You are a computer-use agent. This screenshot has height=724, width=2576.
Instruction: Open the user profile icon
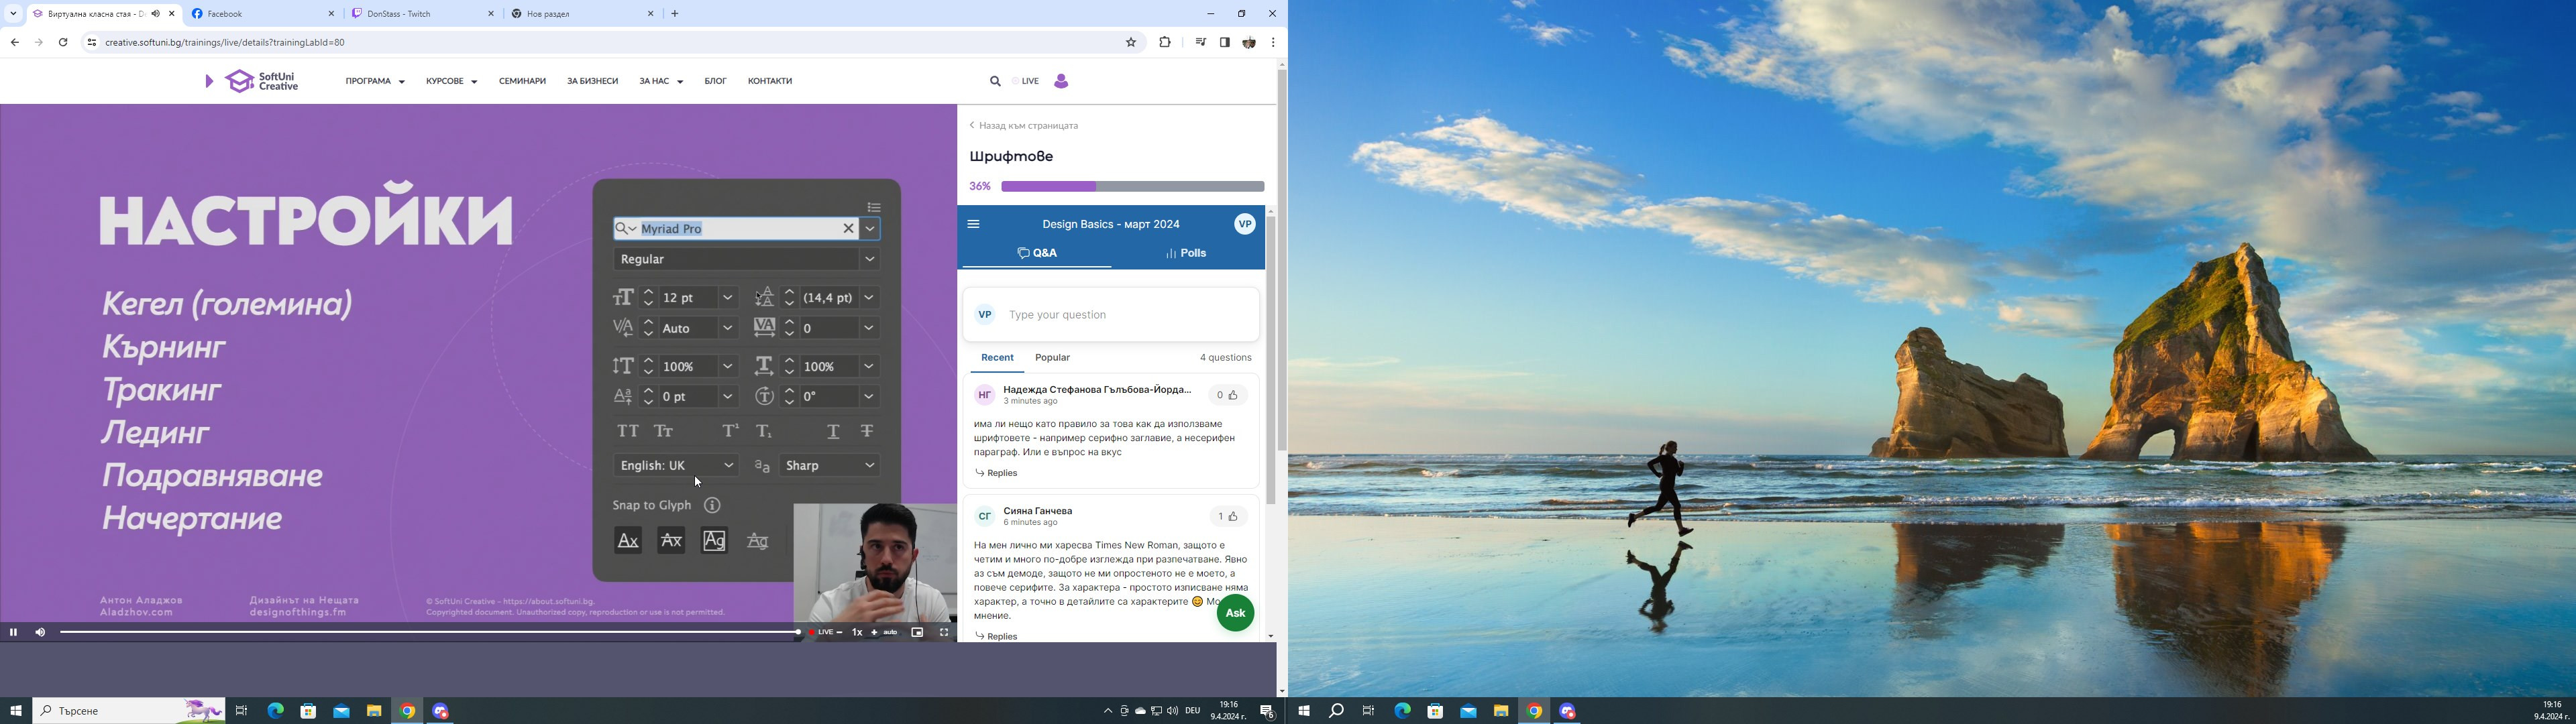1061,81
